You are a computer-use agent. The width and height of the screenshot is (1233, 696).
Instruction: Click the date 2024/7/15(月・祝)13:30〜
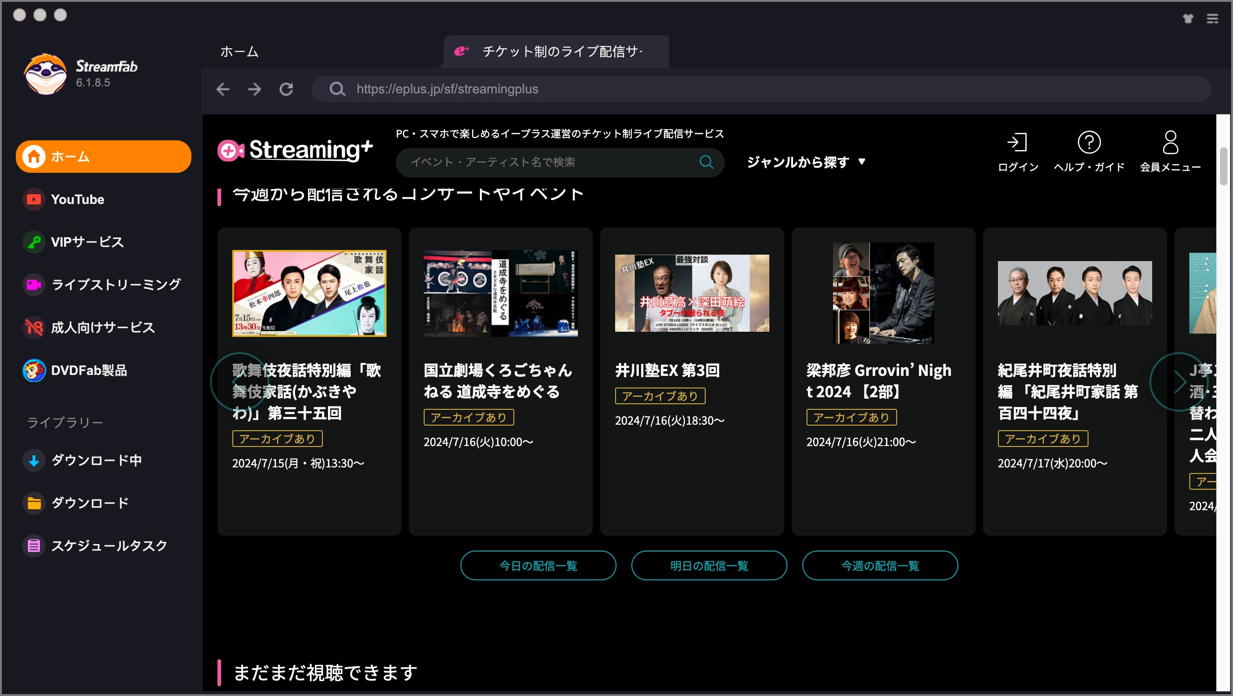(x=298, y=463)
